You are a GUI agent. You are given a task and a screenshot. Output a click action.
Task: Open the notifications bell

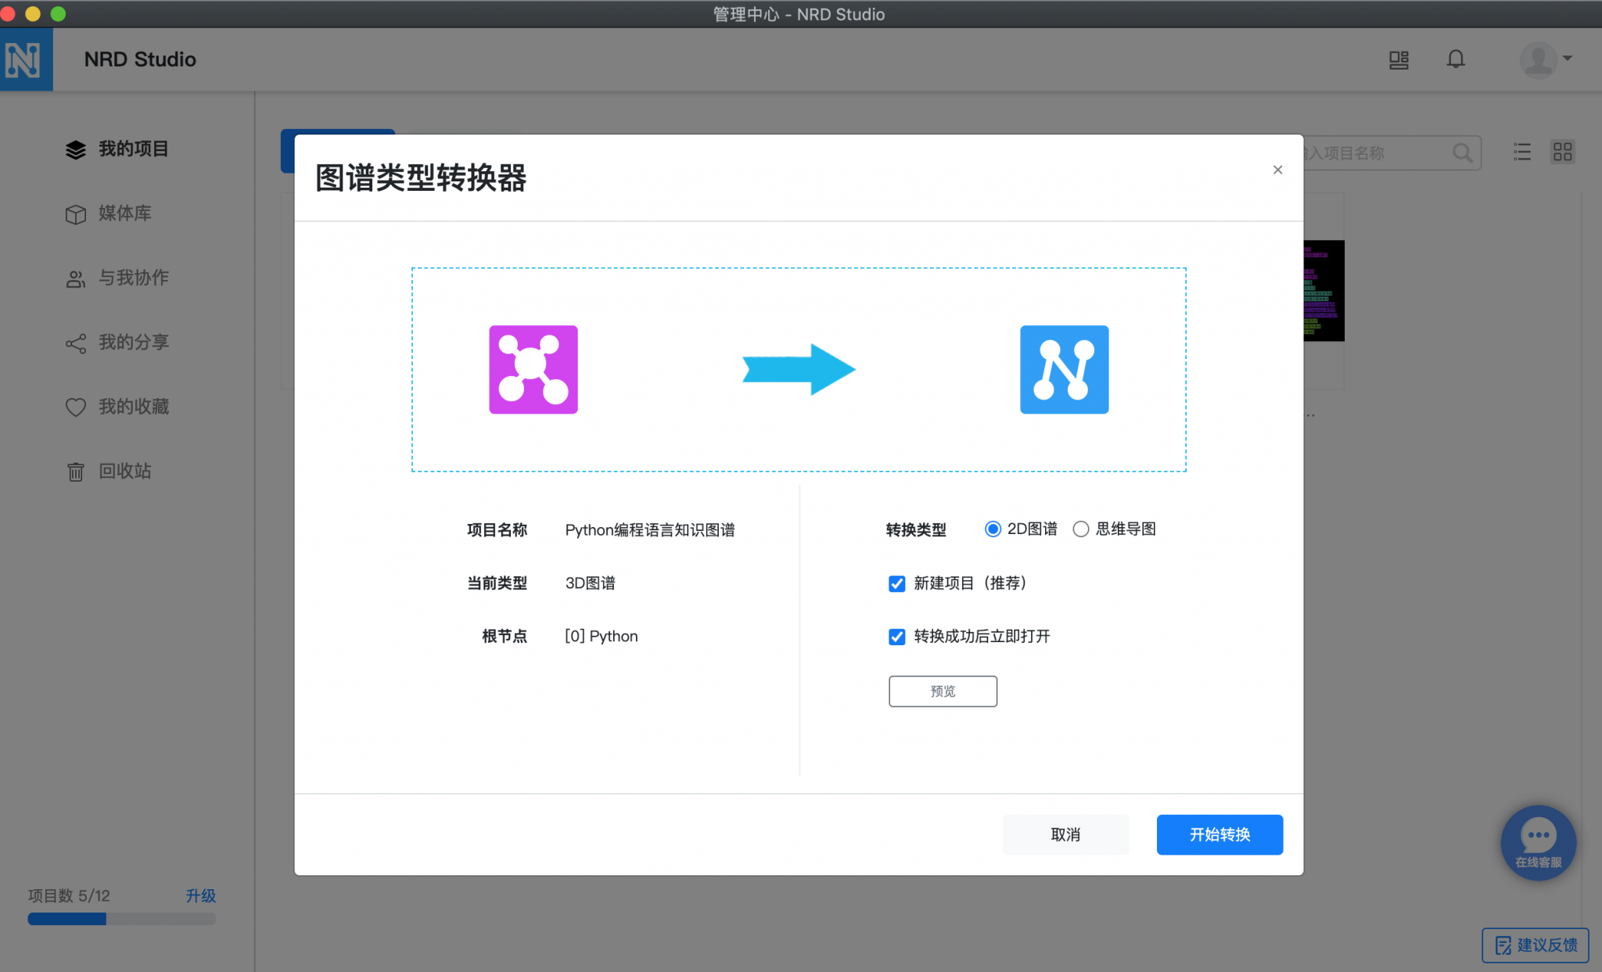[x=1456, y=59]
